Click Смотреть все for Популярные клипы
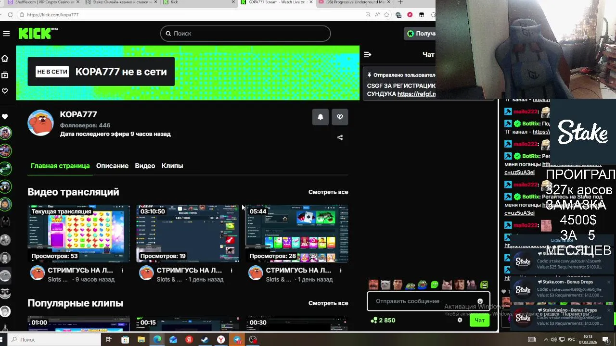This screenshot has height=346, width=616. click(328, 303)
